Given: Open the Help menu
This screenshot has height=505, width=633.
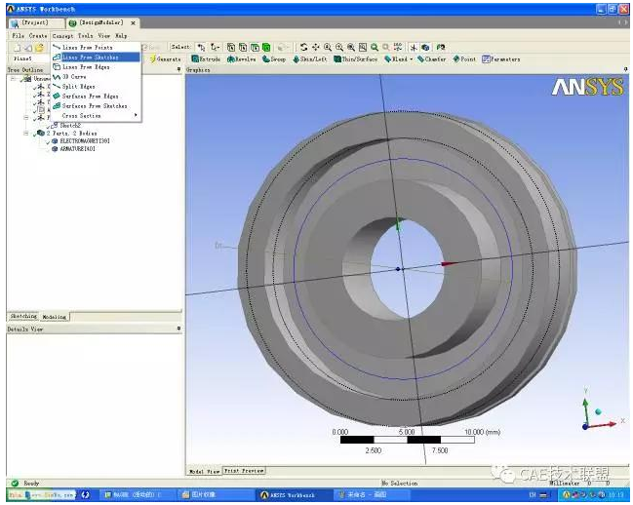Looking at the screenshot, I should 121,35.
